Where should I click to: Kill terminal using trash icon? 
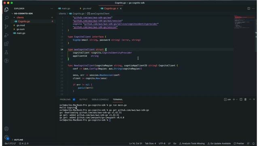click(245, 99)
